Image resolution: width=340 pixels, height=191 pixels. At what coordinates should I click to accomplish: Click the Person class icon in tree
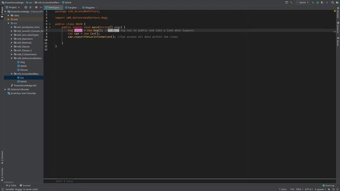click(19, 70)
